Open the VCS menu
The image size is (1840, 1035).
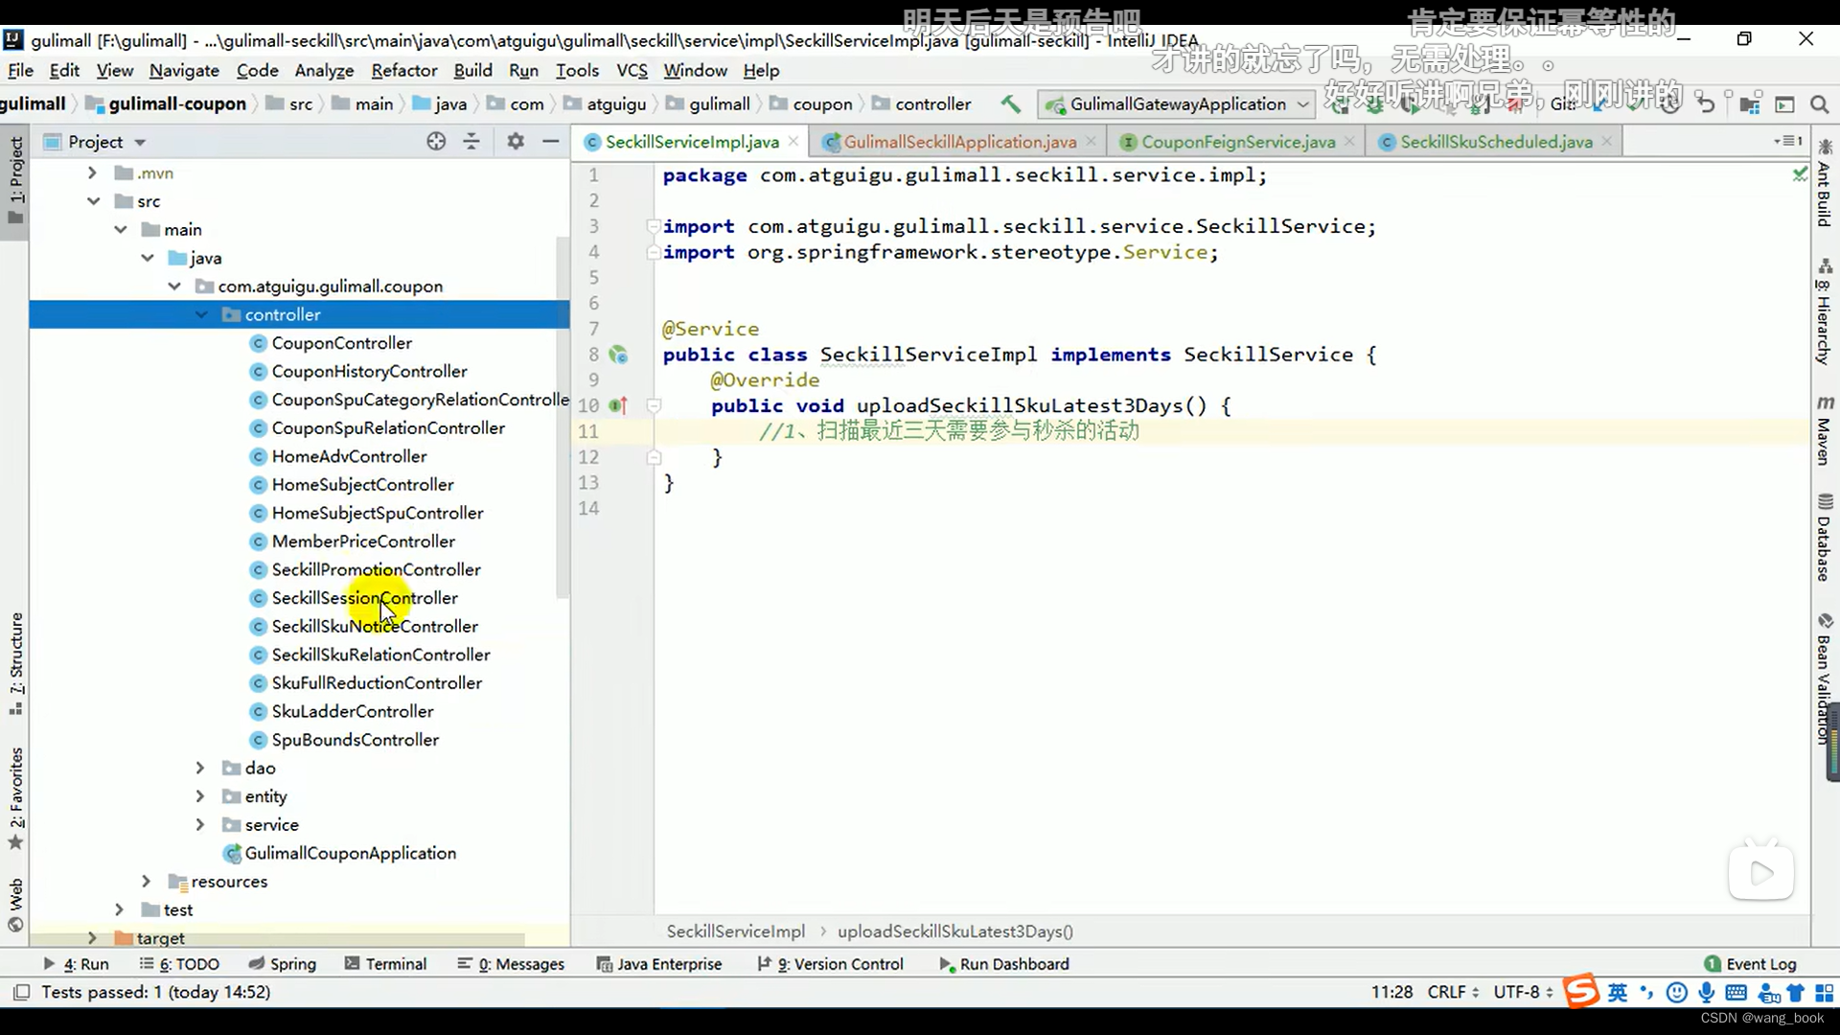(632, 71)
